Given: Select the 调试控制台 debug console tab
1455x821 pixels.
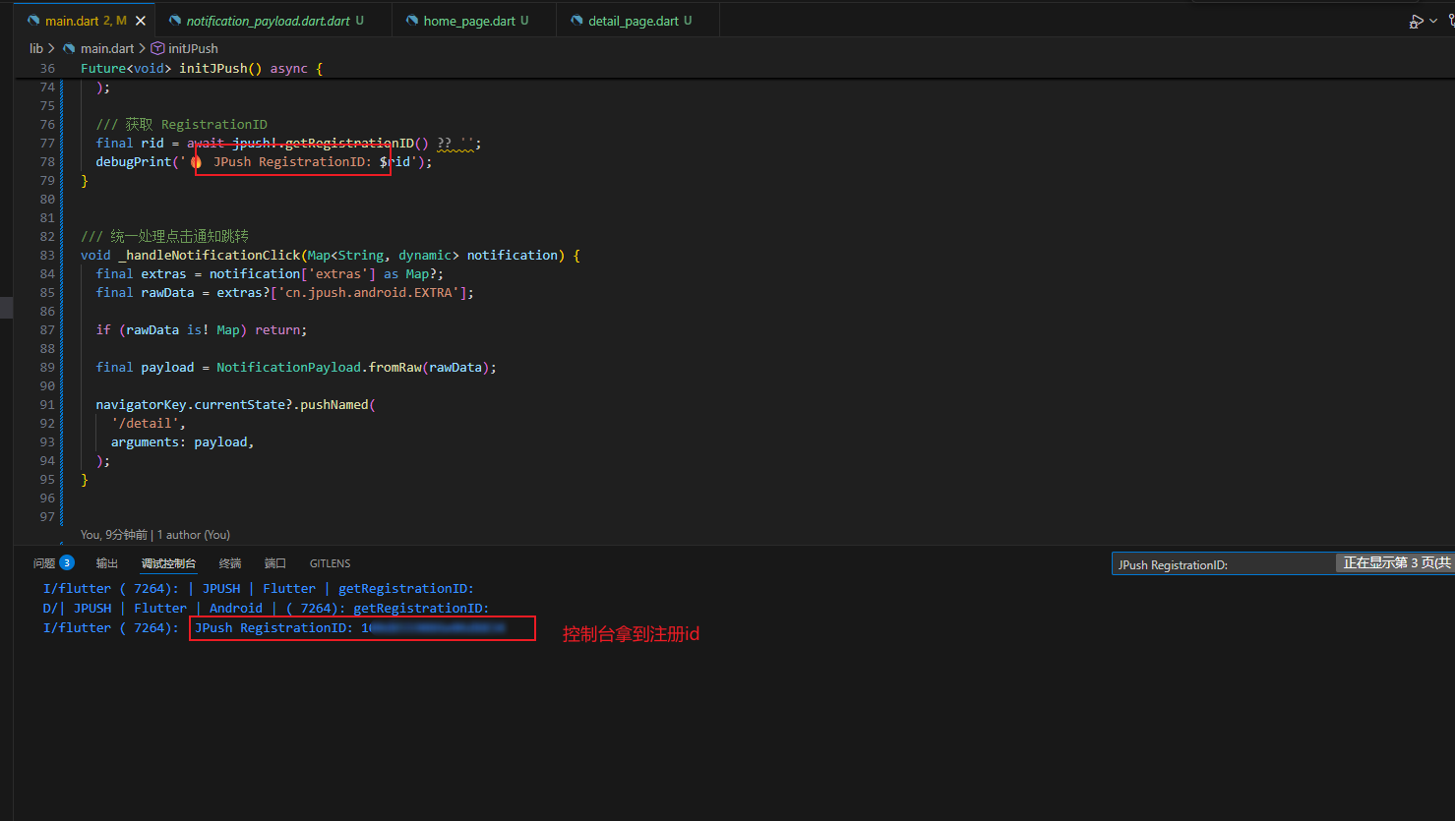Looking at the screenshot, I should click(168, 563).
